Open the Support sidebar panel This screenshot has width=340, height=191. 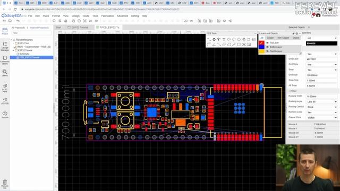click(5, 115)
